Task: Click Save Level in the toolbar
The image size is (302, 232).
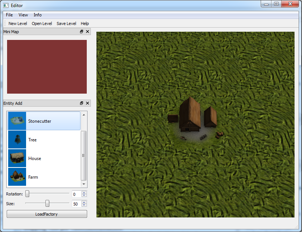Action: point(66,23)
